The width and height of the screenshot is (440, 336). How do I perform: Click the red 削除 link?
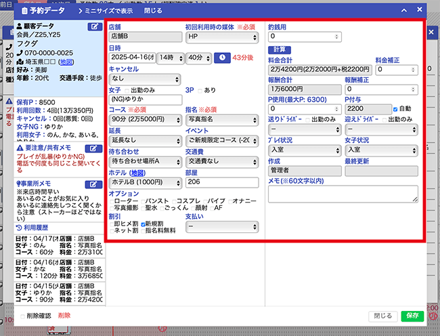coord(64,316)
